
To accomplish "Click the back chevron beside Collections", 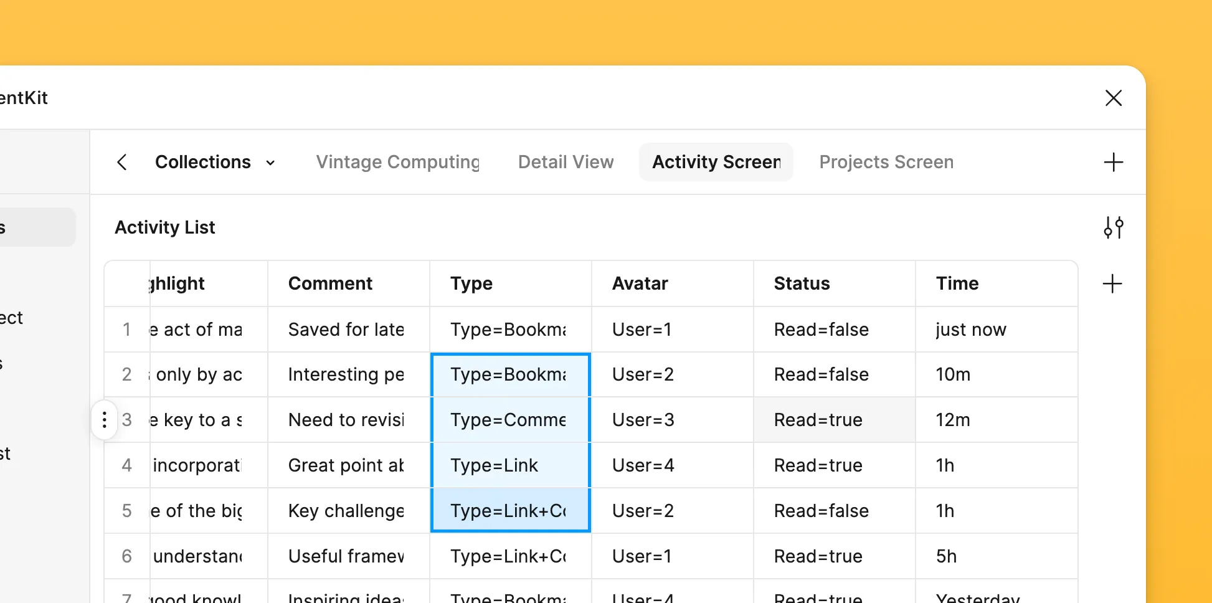I will [x=122, y=162].
